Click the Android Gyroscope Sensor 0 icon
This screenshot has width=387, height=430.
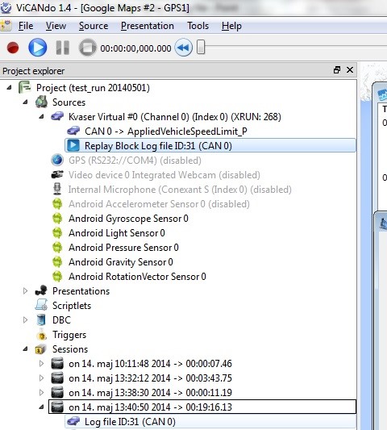pyautogui.click(x=57, y=219)
